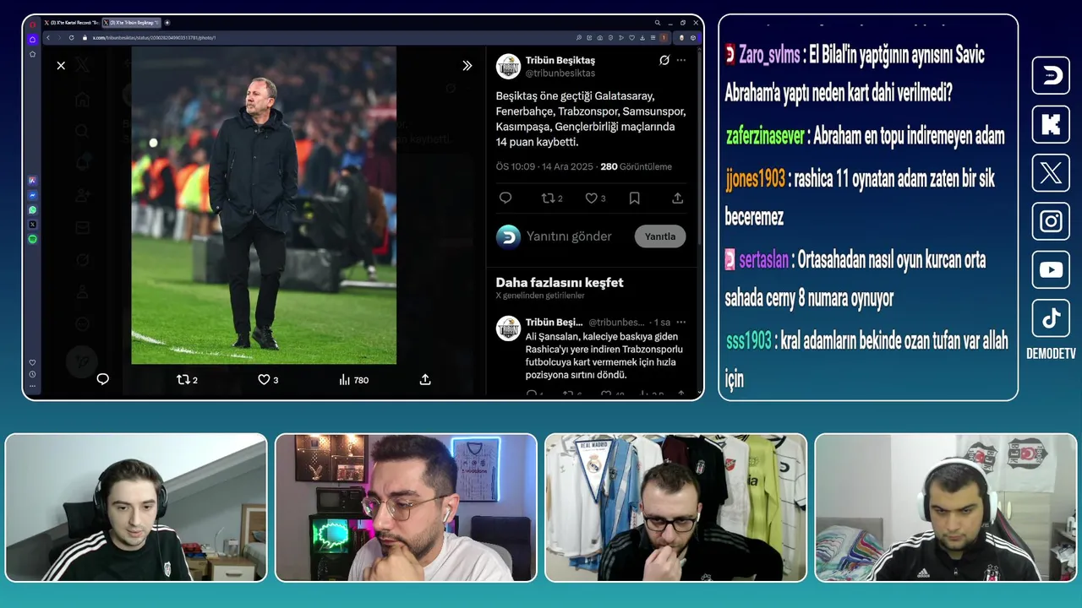This screenshot has height=608, width=1082.
Task: Search tabs with magnifier in tab bar
Action: (657, 23)
